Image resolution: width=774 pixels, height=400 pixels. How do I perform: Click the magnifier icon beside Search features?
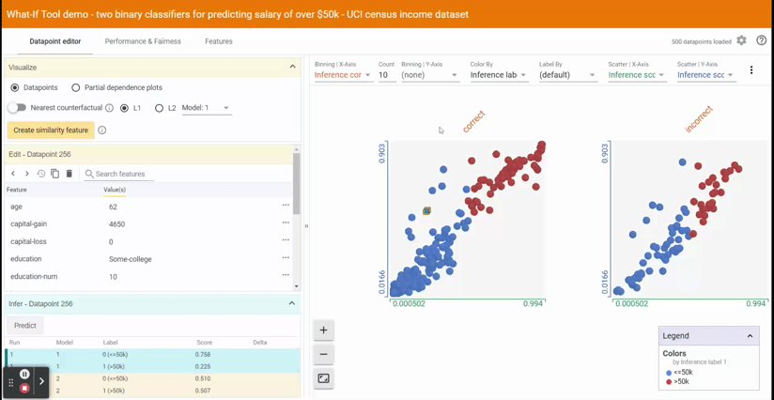pyautogui.click(x=89, y=174)
